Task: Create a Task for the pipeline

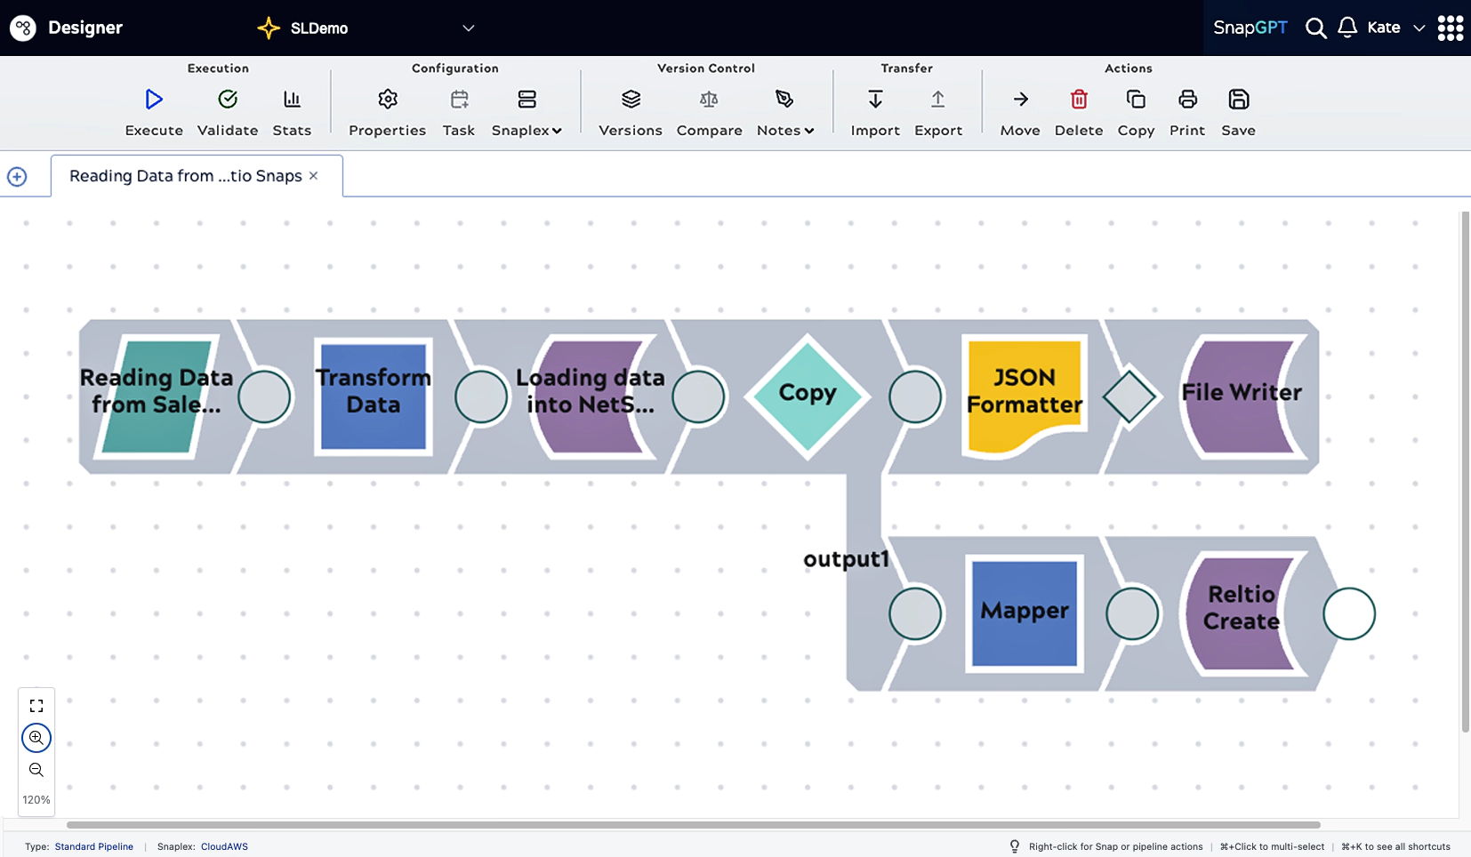Action: tap(459, 99)
